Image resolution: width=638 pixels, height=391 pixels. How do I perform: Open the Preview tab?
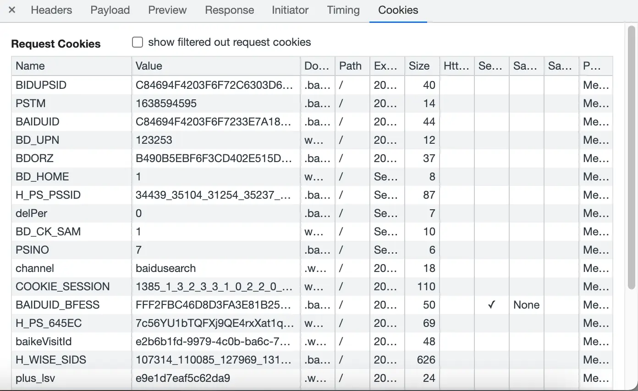click(167, 10)
